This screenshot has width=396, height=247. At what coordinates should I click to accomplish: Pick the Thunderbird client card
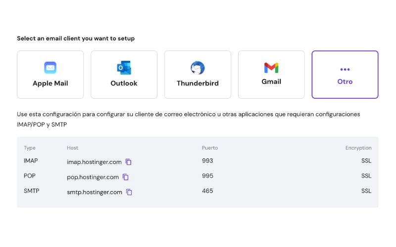(198, 75)
